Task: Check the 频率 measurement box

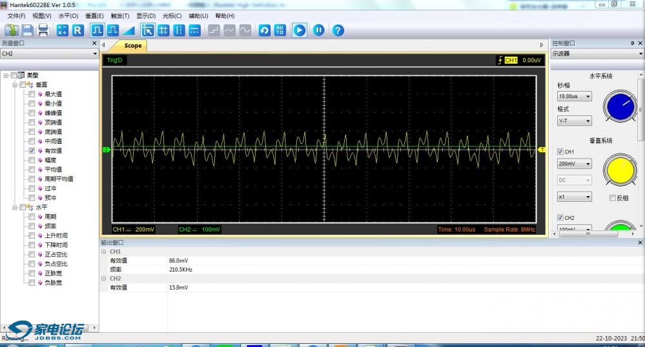Action: 32,226
